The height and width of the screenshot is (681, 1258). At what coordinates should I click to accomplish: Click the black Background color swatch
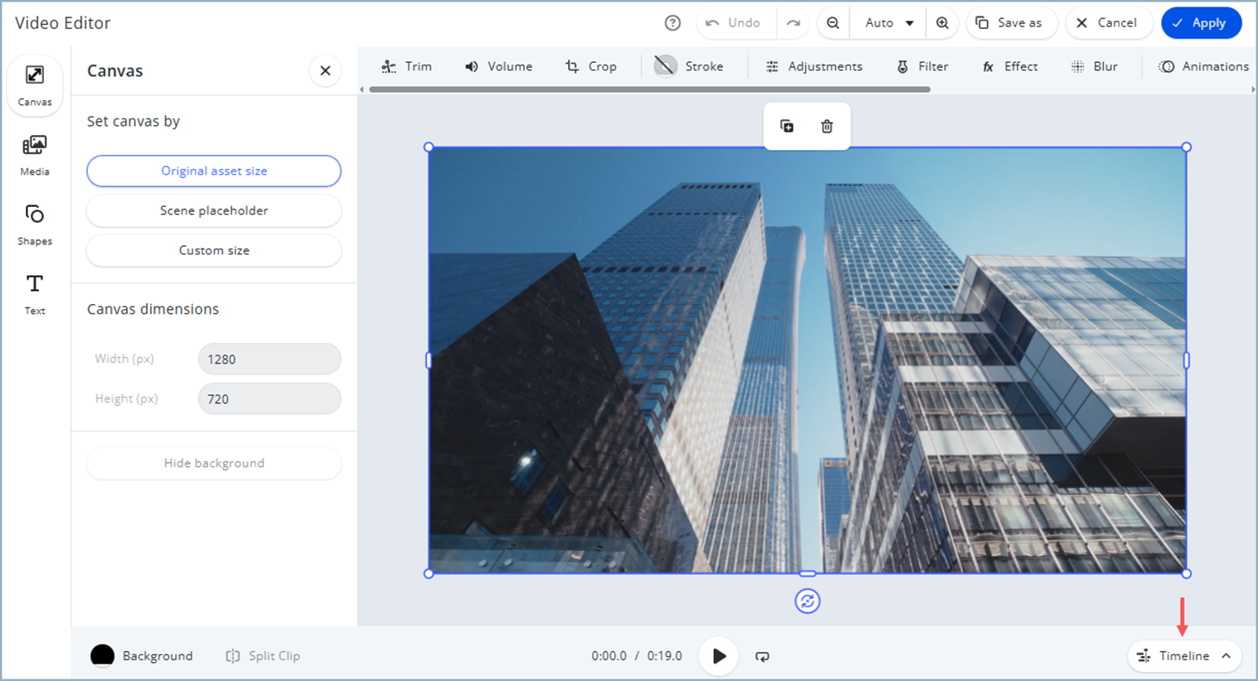pyautogui.click(x=102, y=655)
